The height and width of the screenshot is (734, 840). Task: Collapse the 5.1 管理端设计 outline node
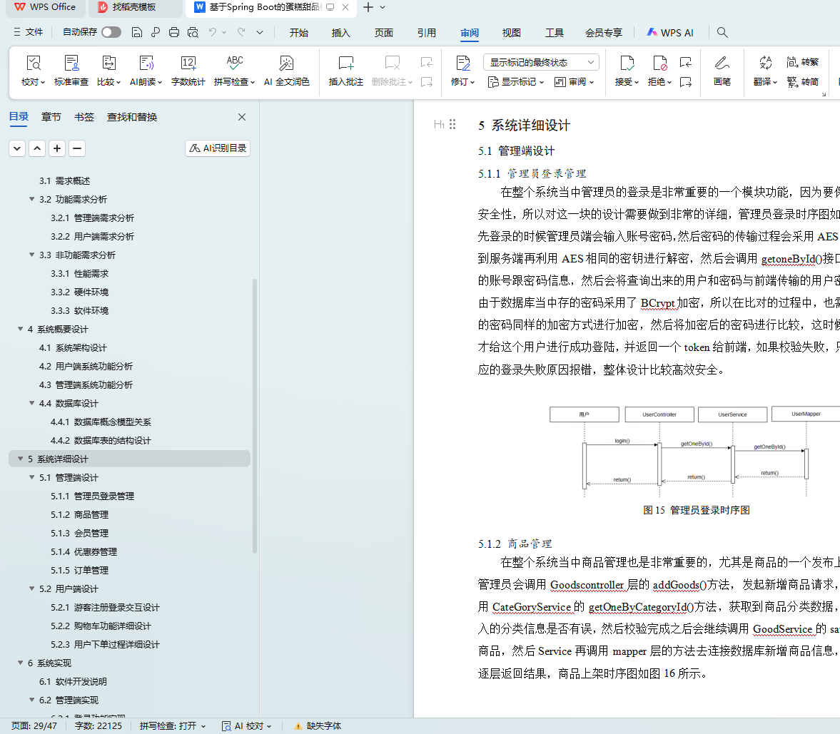32,478
